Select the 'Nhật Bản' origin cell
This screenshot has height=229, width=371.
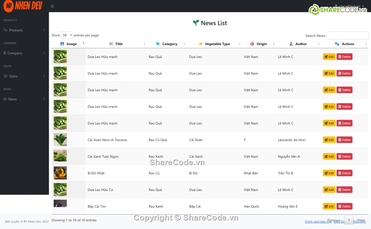[x=251, y=173]
